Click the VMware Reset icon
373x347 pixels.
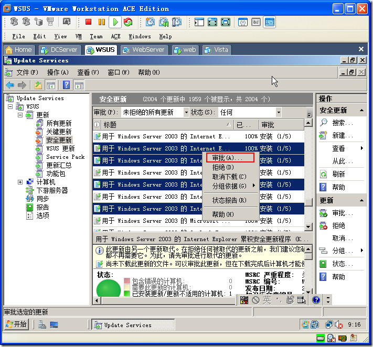(128, 22)
